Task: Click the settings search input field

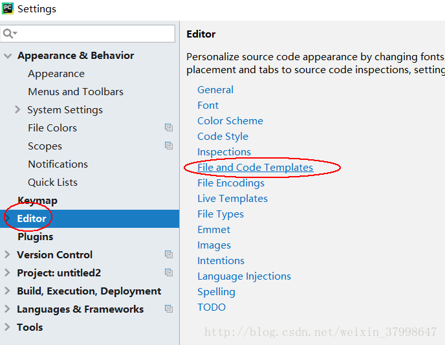Action: [94, 34]
